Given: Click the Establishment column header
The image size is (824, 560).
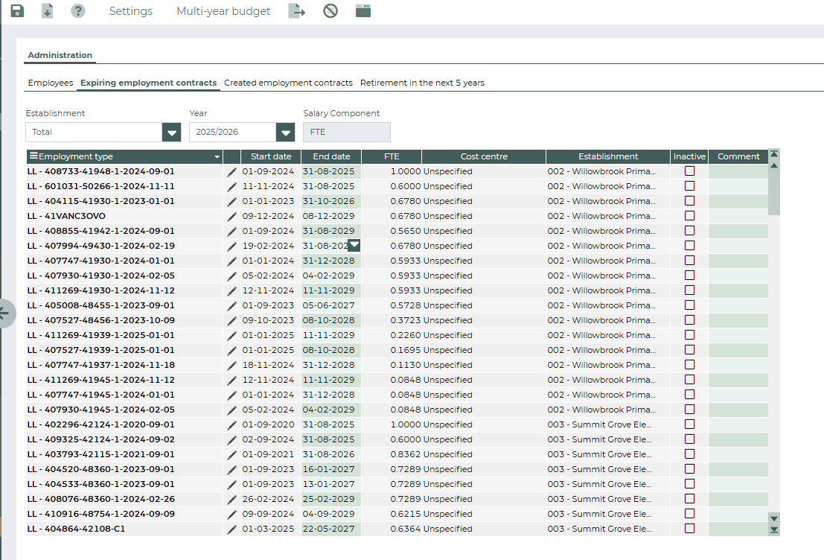Looking at the screenshot, I should coord(608,156).
